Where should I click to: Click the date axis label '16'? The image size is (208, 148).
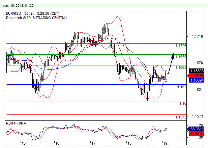coord(57,143)
